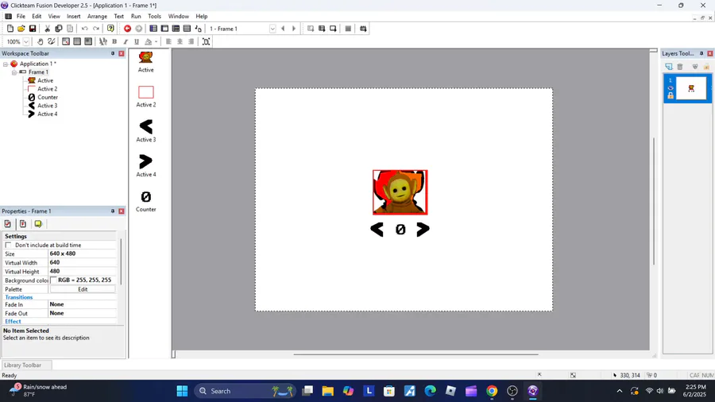
Task: Open a file using the folder icon
Action: 21,29
